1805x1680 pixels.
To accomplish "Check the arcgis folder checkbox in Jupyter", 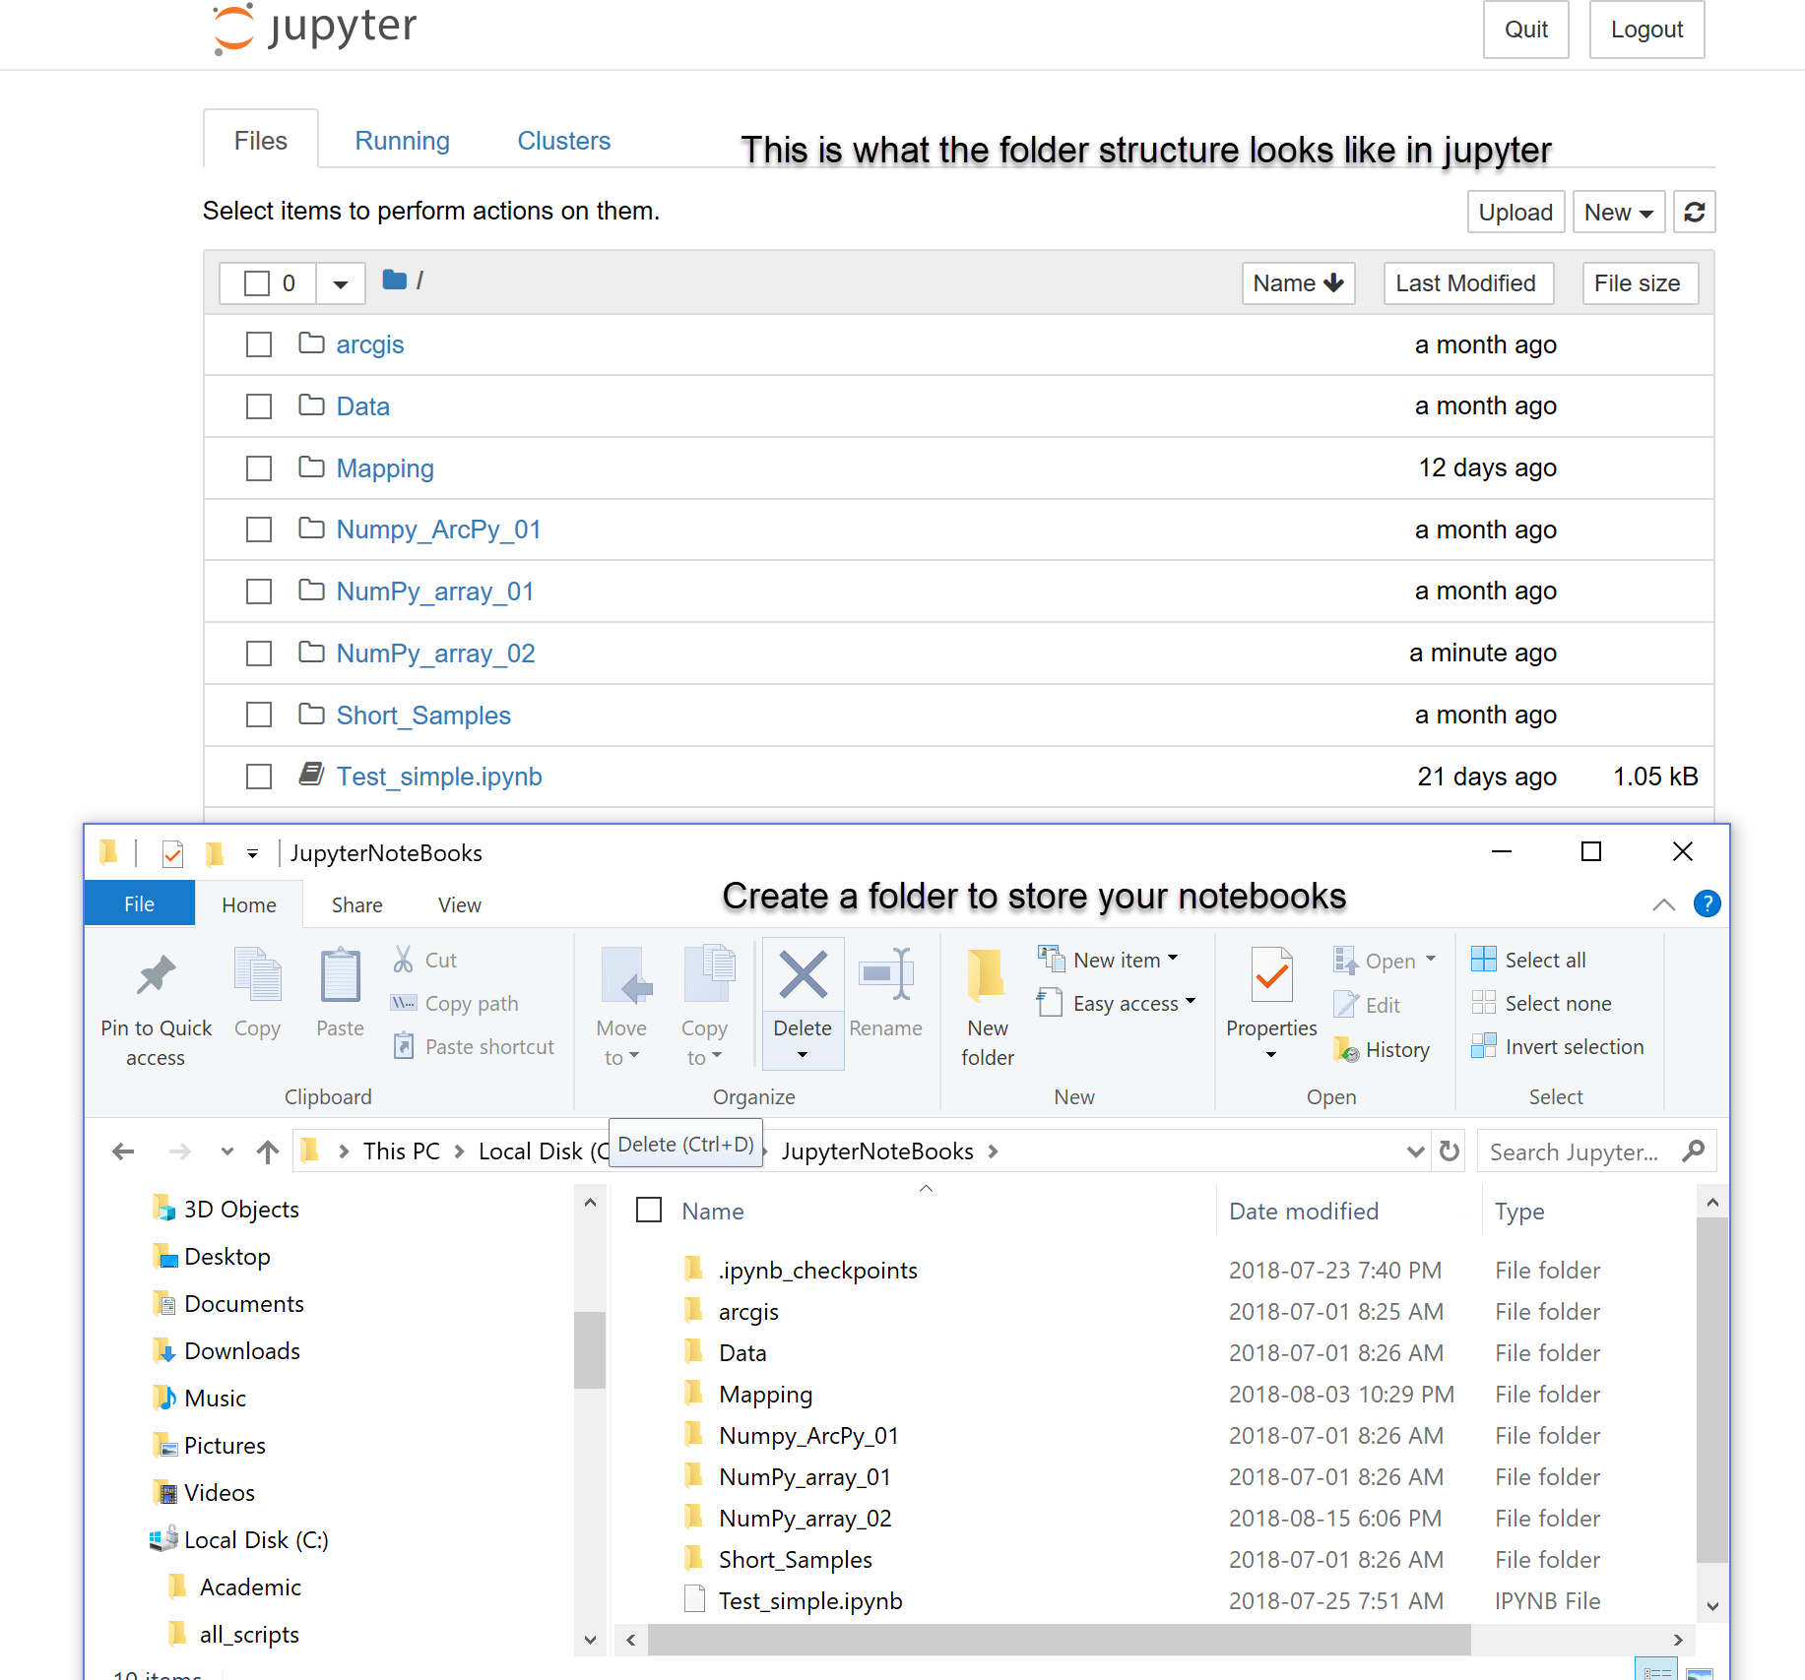I will [259, 344].
